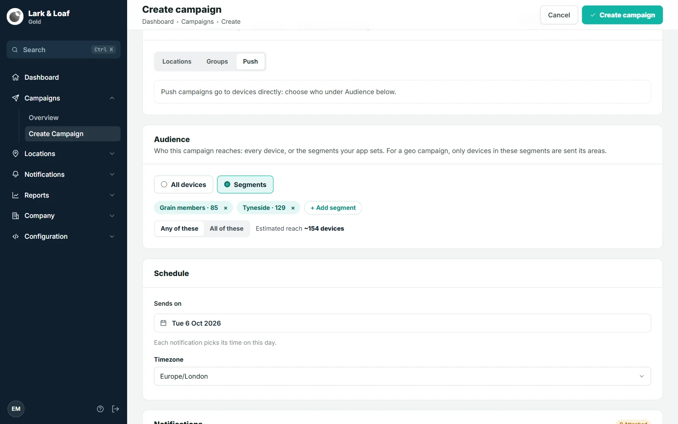Choose the All of these match mode
678x424 pixels.
[227, 229]
